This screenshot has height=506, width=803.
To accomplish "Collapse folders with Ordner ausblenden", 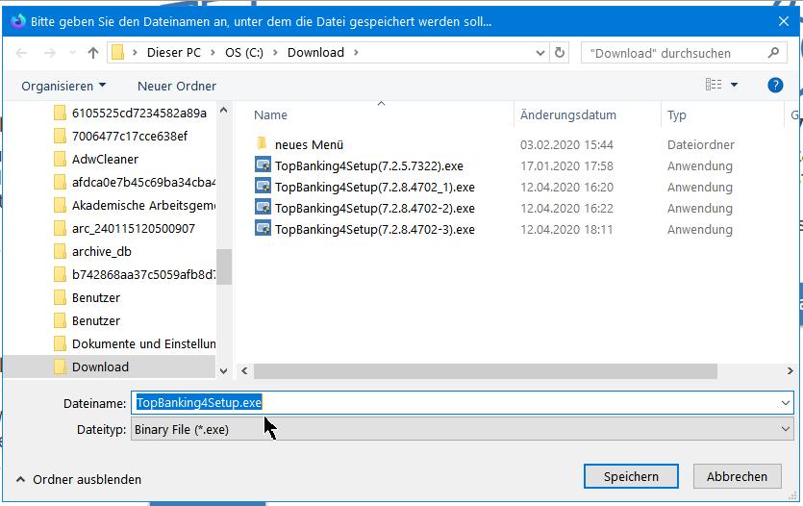I will (78, 479).
